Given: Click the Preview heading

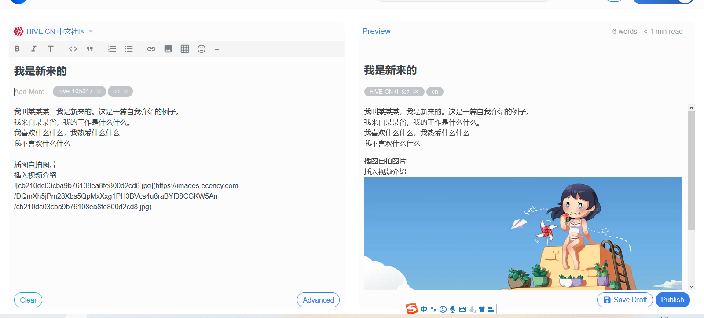Looking at the screenshot, I should (376, 31).
